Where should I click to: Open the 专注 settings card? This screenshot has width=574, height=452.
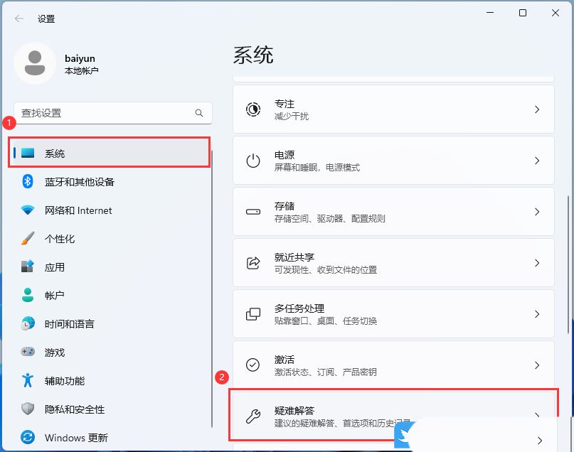coord(393,109)
